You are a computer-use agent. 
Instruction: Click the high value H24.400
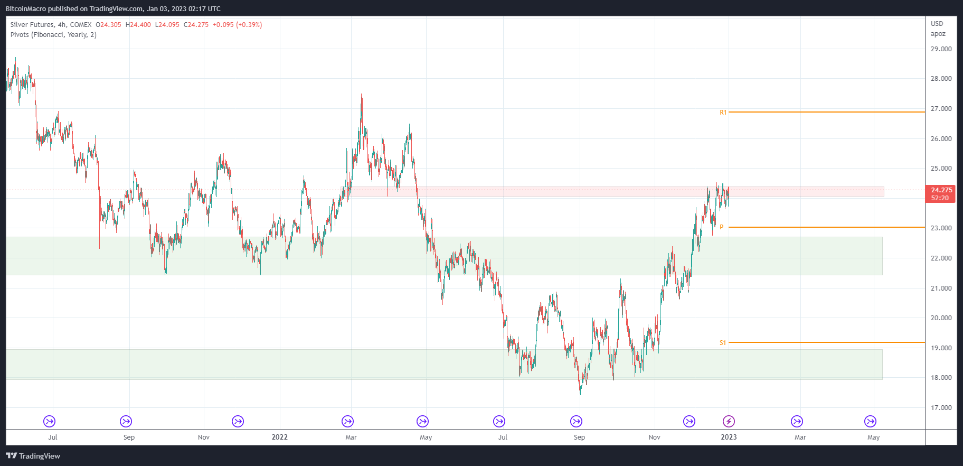[138, 25]
